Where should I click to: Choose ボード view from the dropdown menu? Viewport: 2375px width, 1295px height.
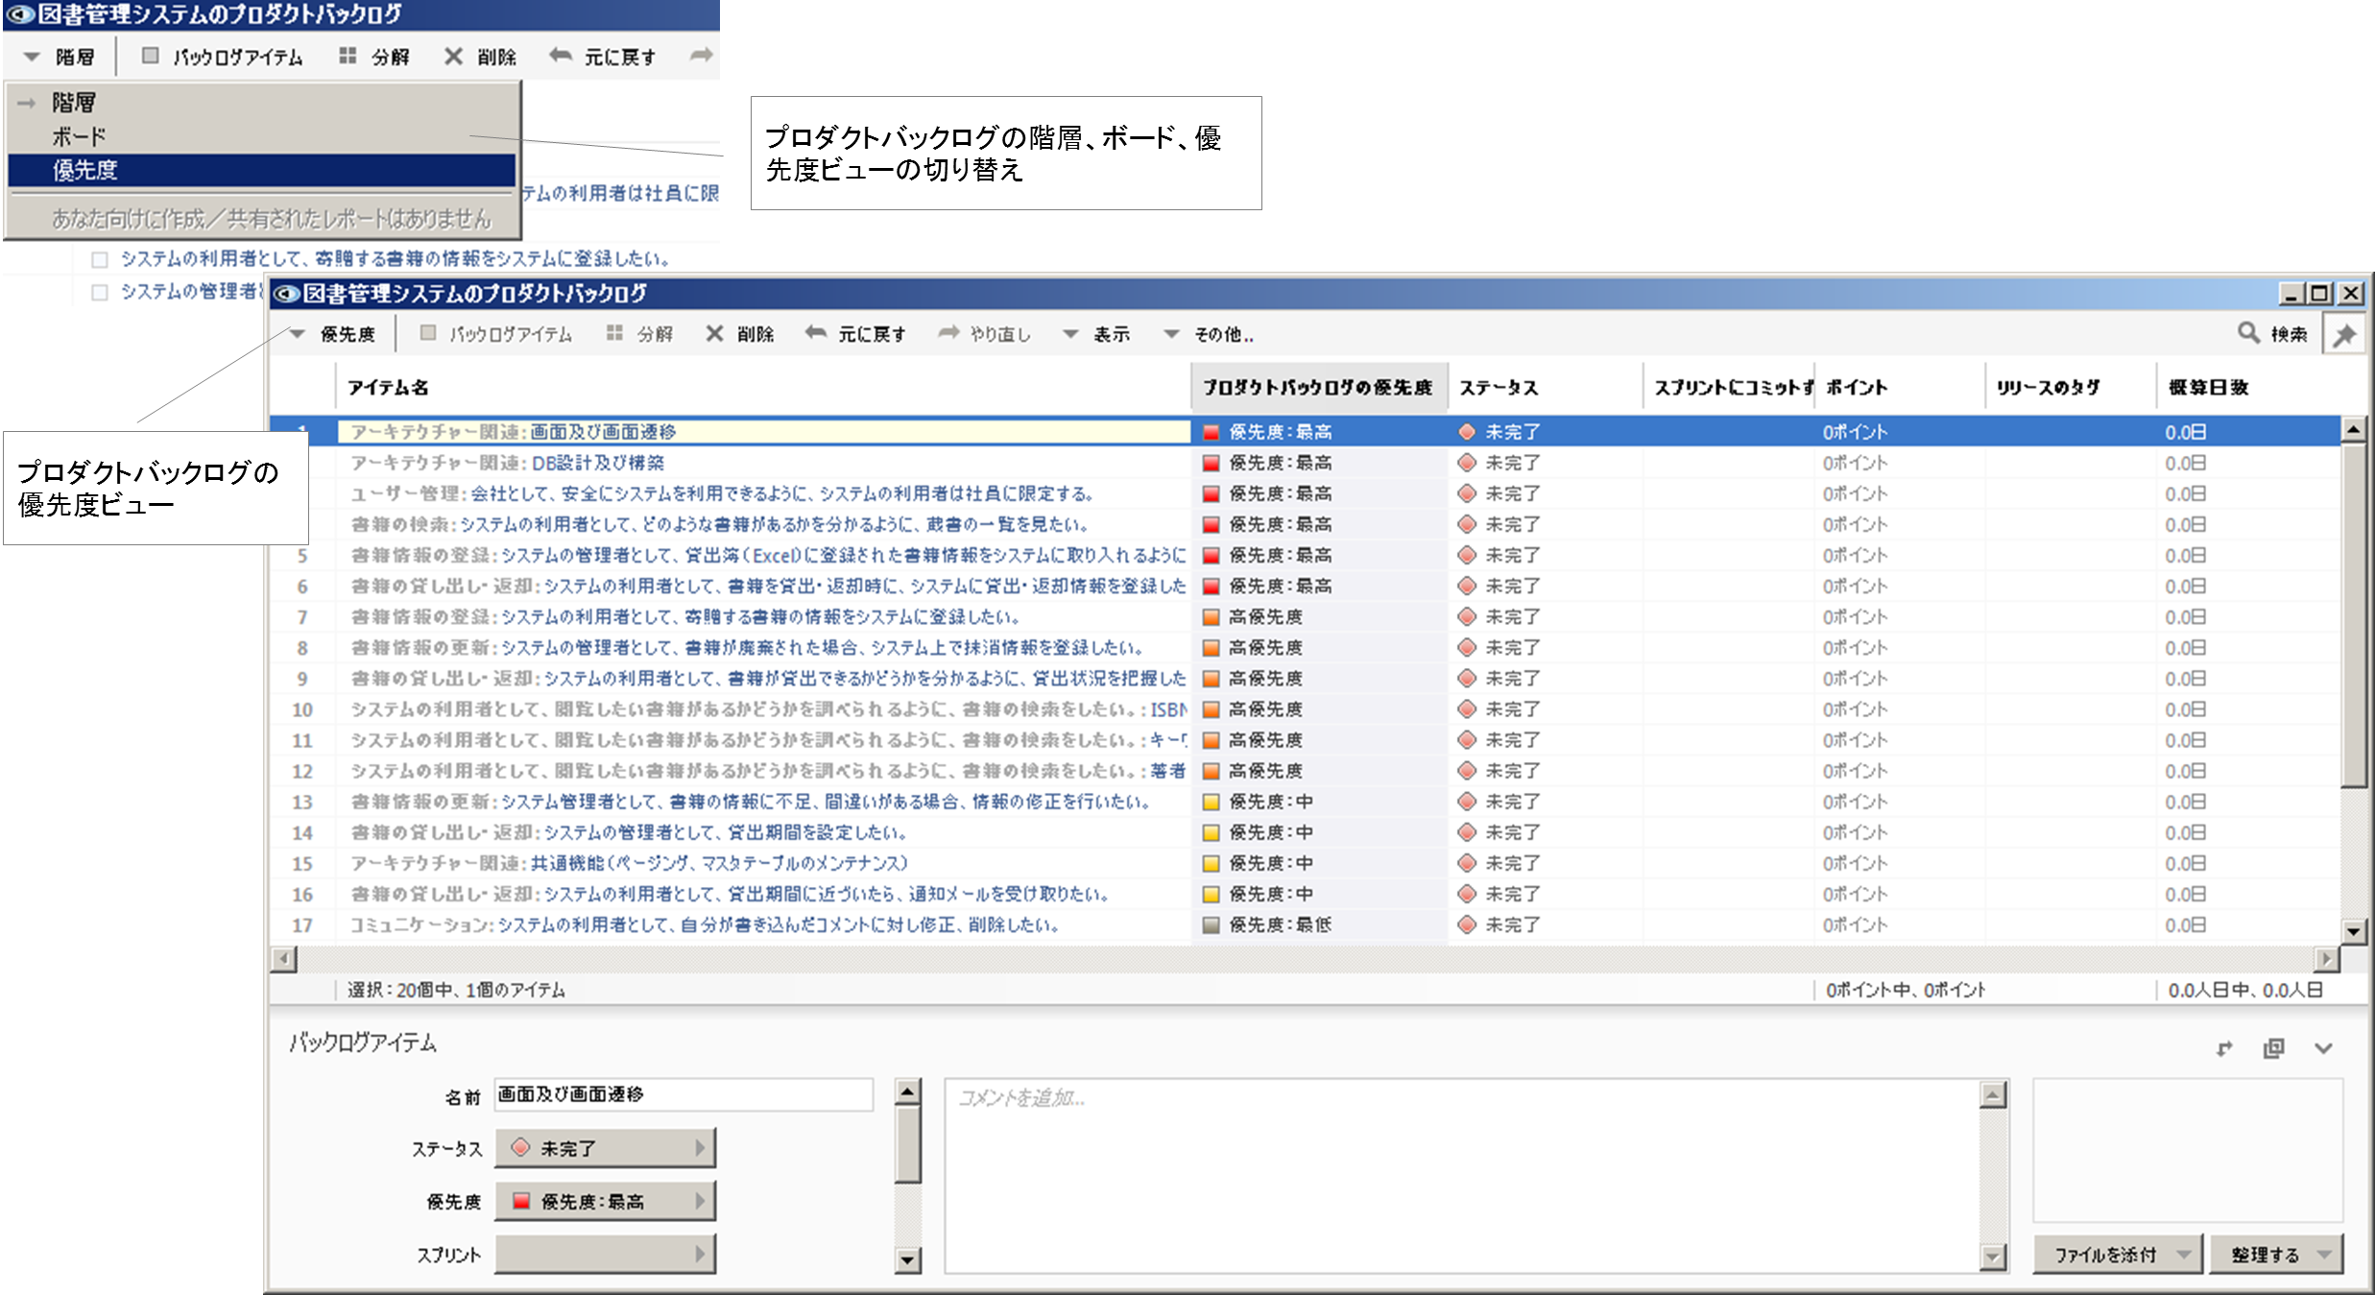261,136
